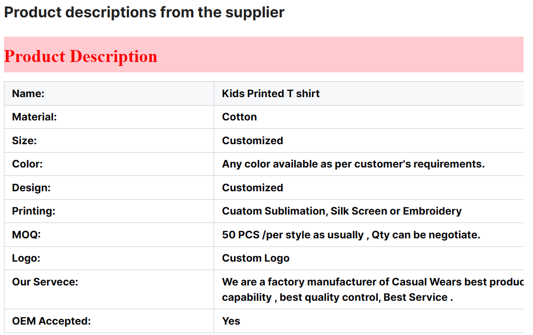The height and width of the screenshot is (335, 533).
Task: Select the 'Design:' row label
Action: click(x=31, y=187)
